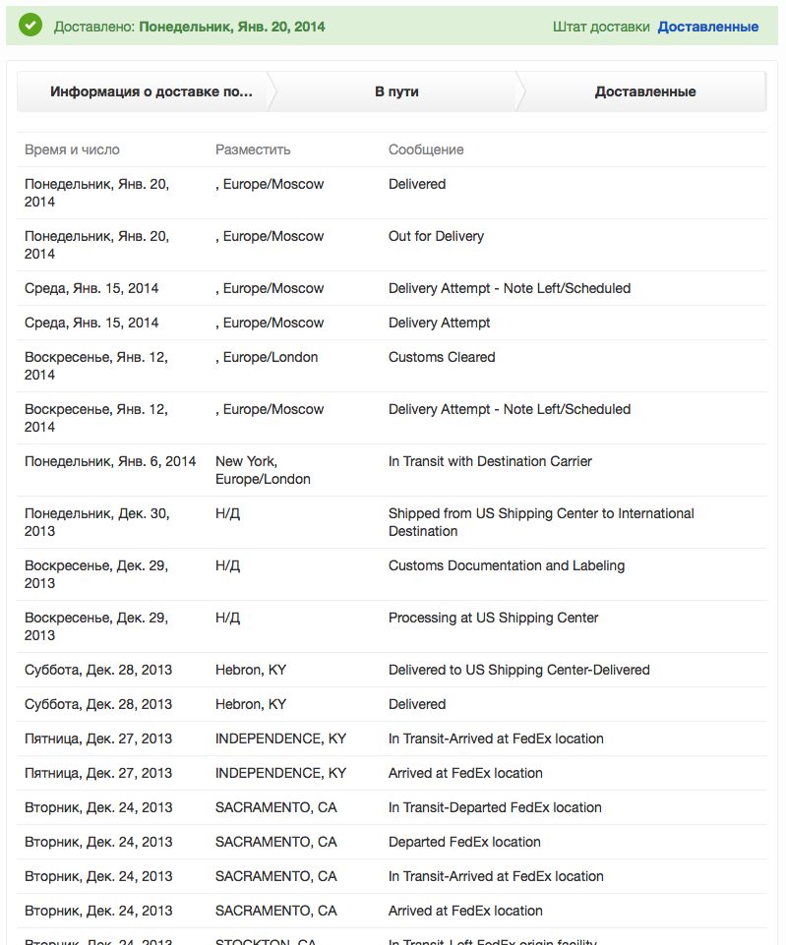
Task: Select "In Transit with Destination Carrier" entry
Action: click(x=490, y=461)
